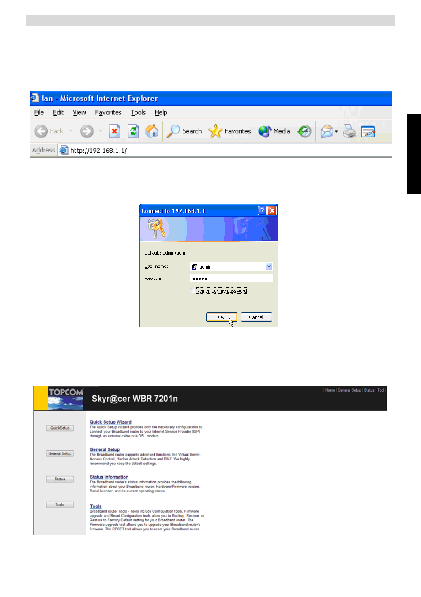Image resolution: width=421 pixels, height=597 pixels.
Task: Click the Edit page icon in the toolbar
Action: click(368, 131)
